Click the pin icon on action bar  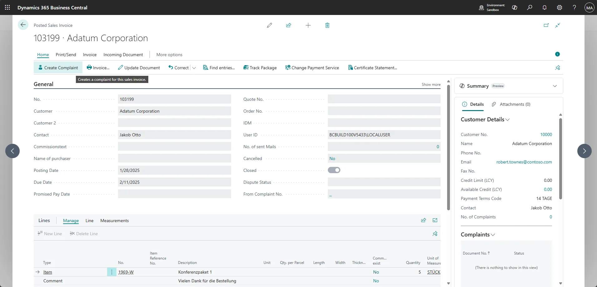point(558,68)
